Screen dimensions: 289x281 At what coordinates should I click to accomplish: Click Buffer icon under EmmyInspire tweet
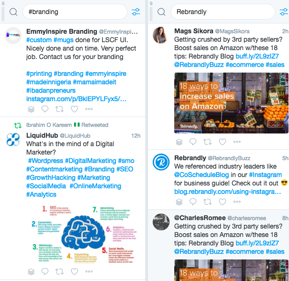tap(31, 109)
